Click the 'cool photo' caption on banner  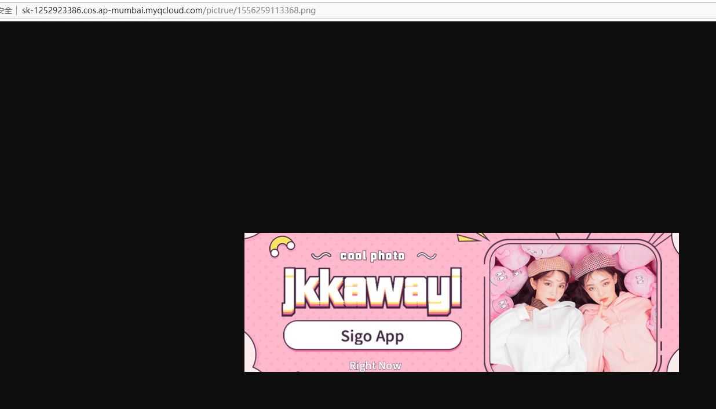point(372,255)
